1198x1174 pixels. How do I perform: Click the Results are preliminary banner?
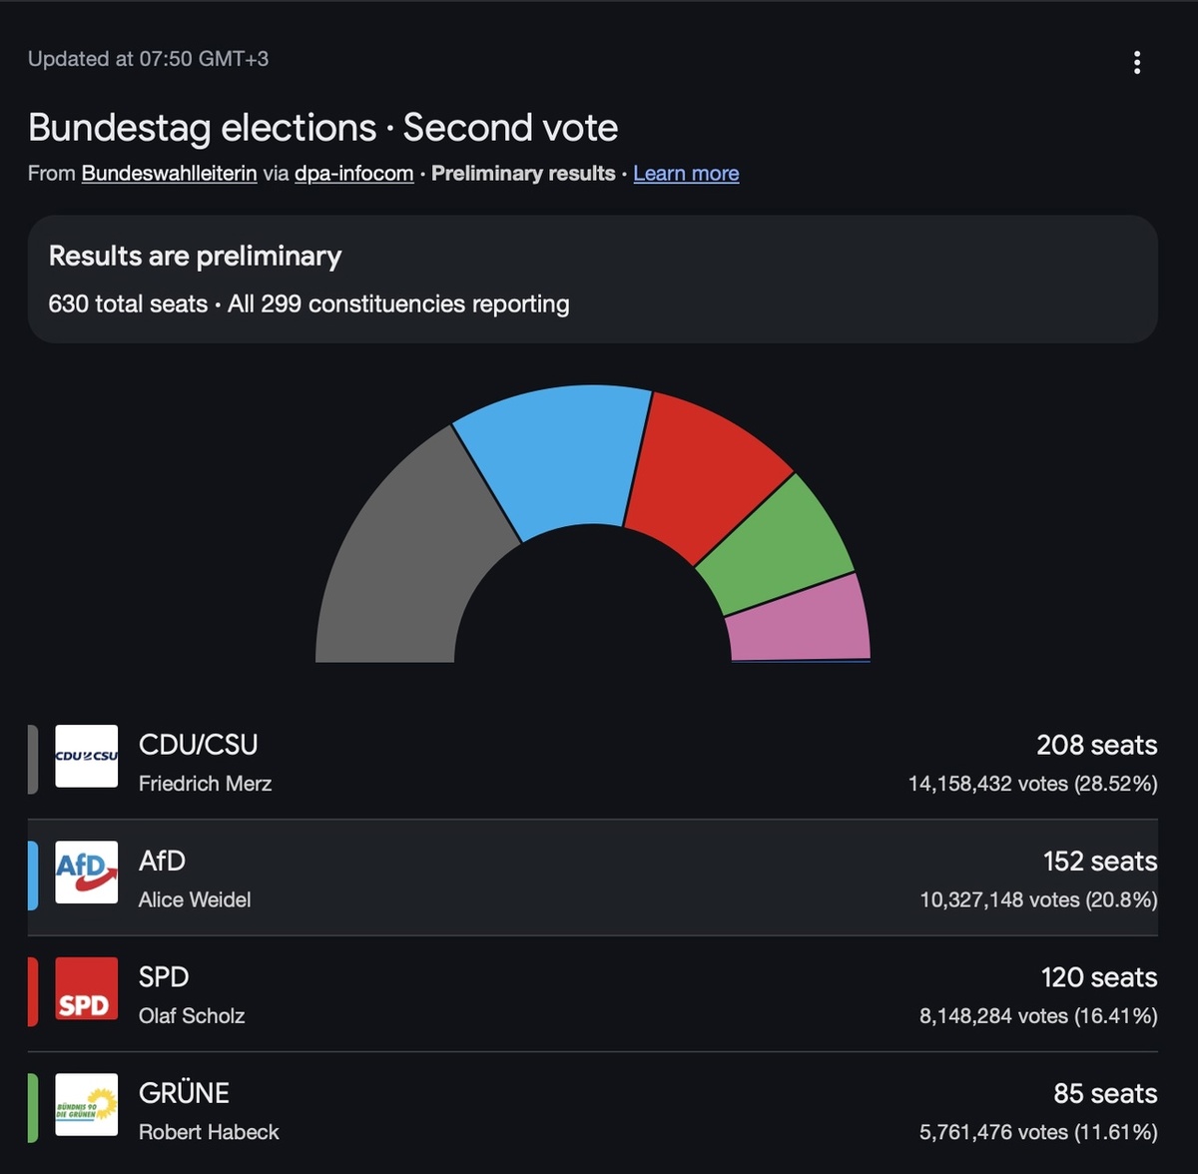[x=593, y=280]
